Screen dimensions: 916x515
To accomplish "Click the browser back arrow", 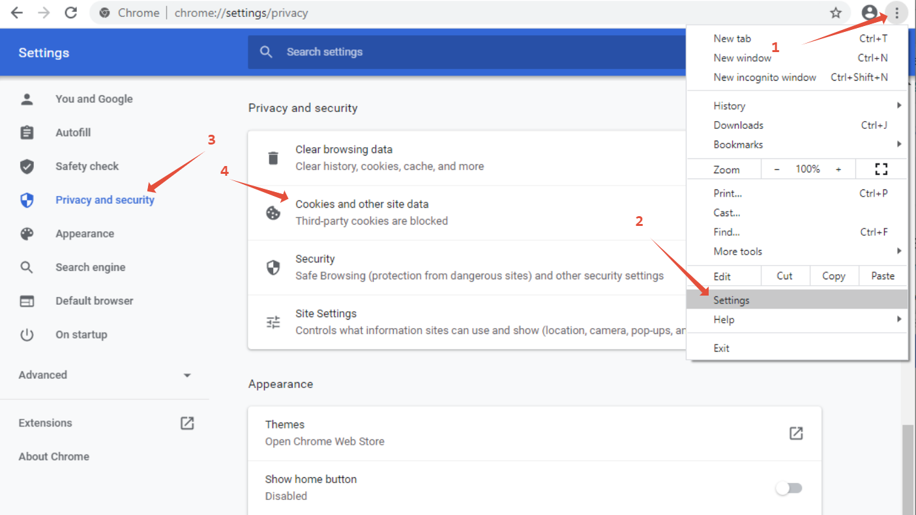I will click(17, 12).
